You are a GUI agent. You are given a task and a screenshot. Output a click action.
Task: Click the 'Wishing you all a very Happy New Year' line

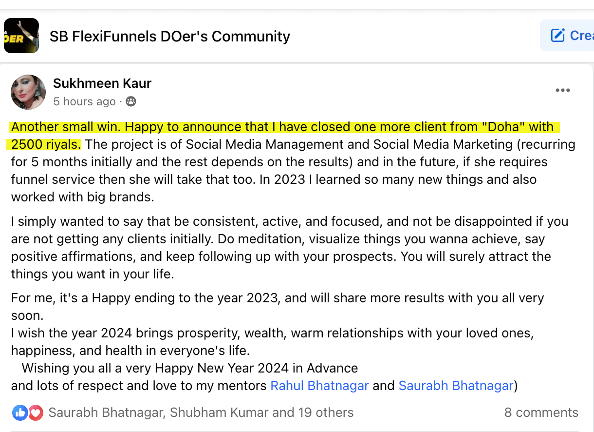coord(190,368)
